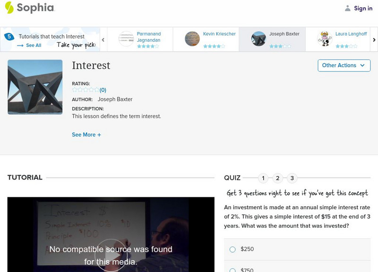Open Laura Langhoff's tutorial link
Viewport: 378px width, 272px height.
point(351,34)
